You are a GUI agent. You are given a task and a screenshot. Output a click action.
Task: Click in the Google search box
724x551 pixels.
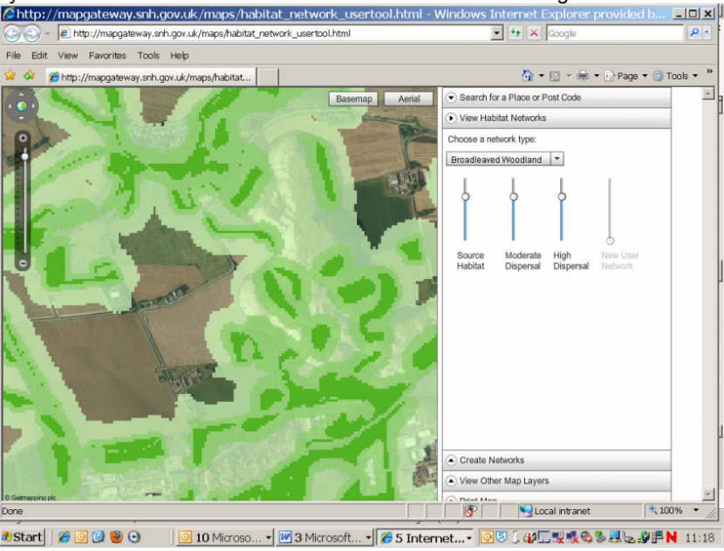pyautogui.click(x=615, y=33)
